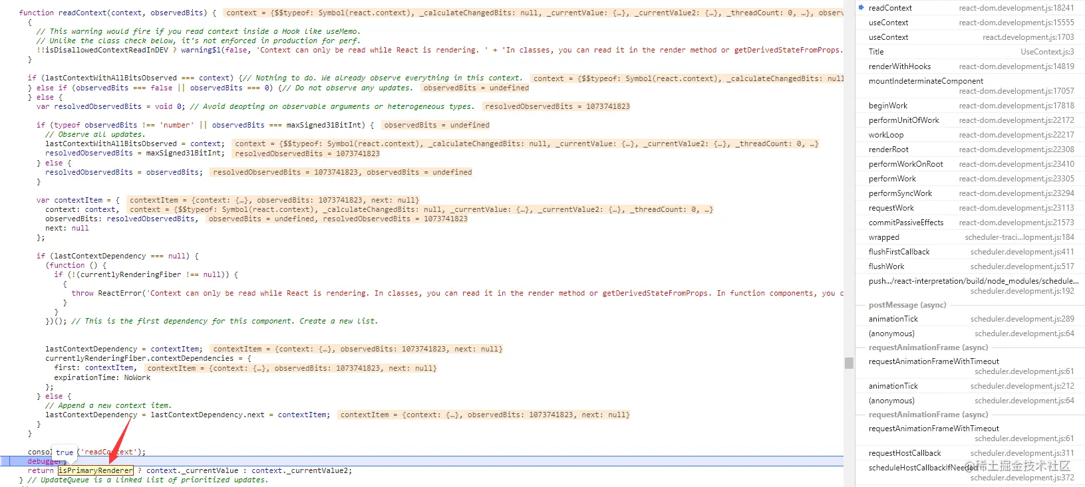Click the 'expirationTime: NoWork' code line

pyautogui.click(x=102, y=377)
